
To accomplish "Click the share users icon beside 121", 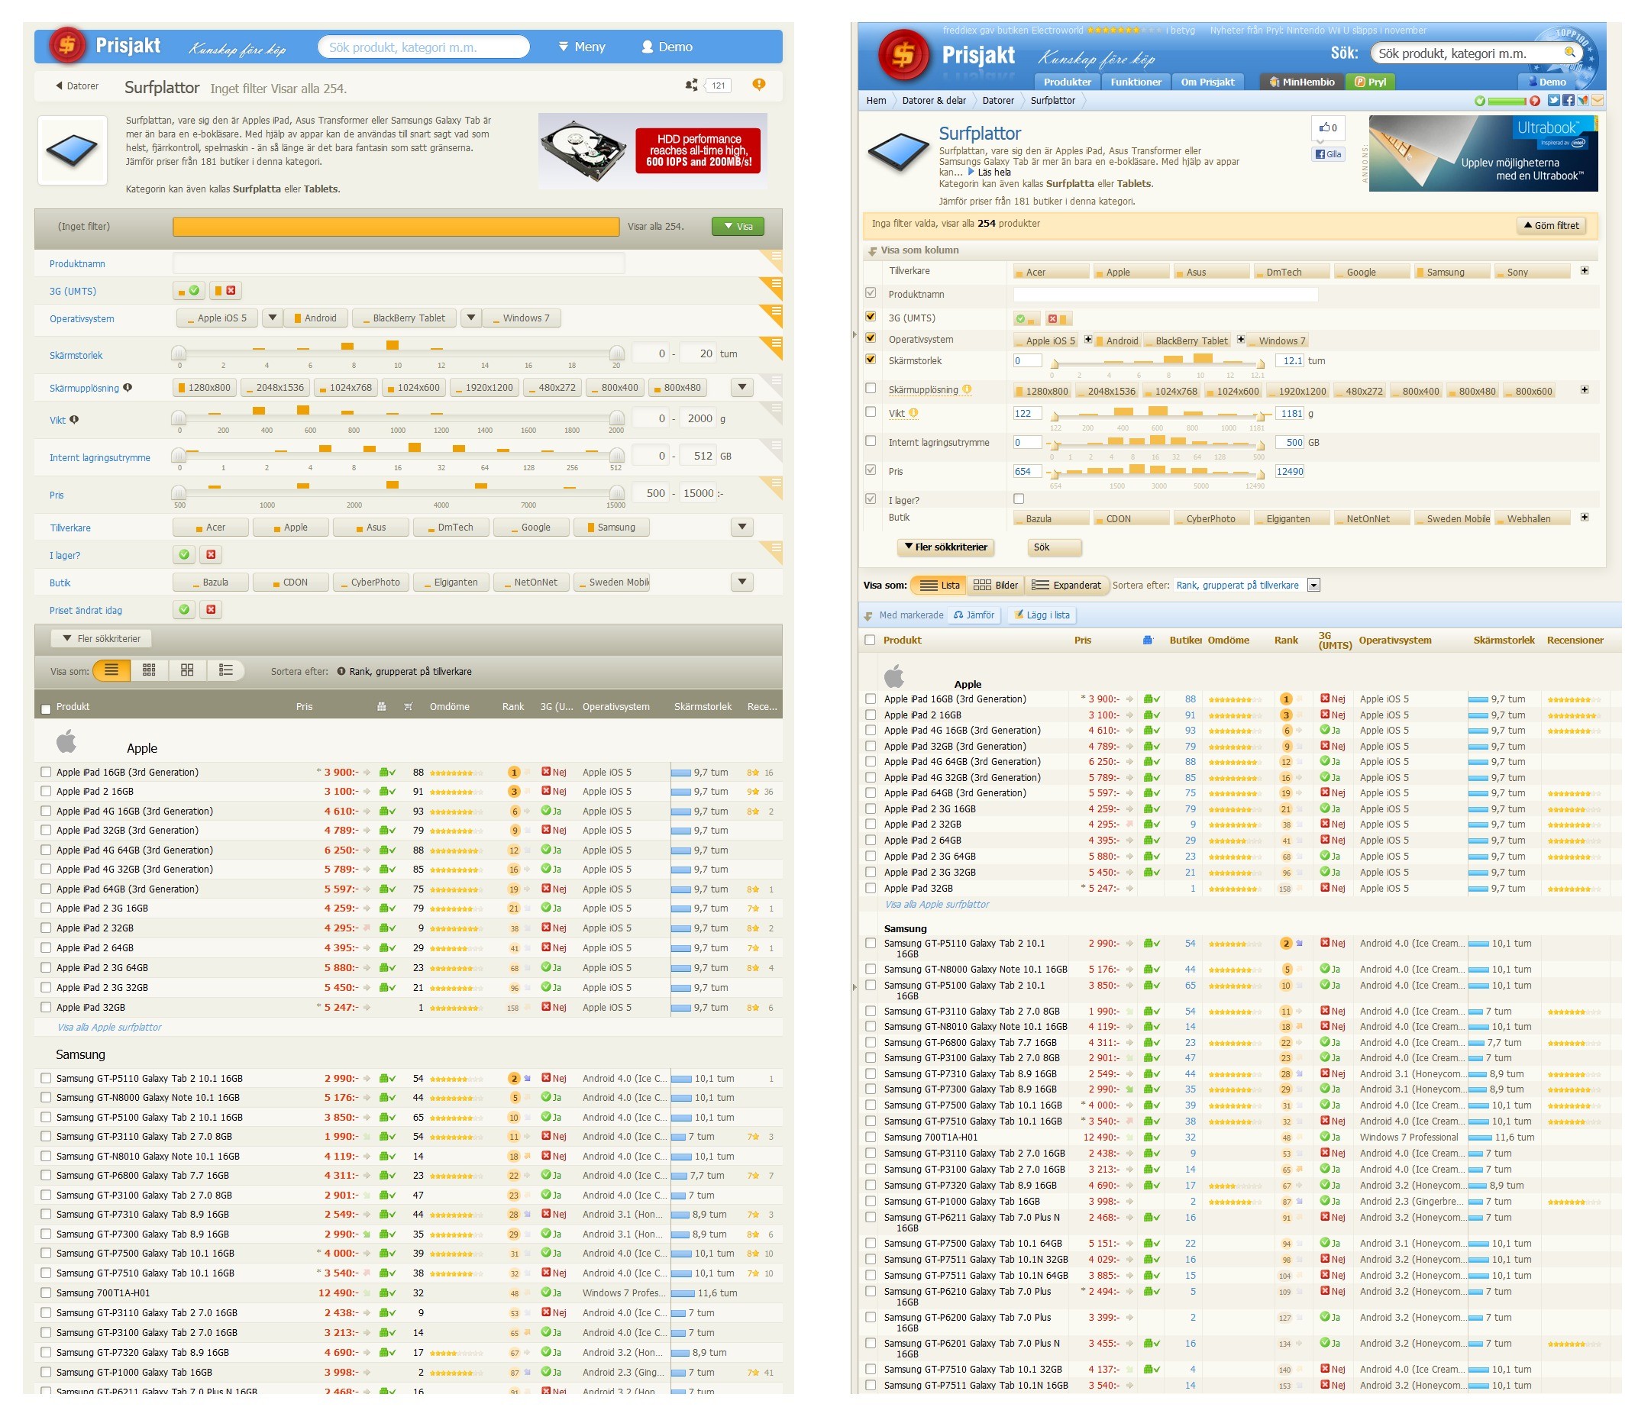I will [x=691, y=86].
